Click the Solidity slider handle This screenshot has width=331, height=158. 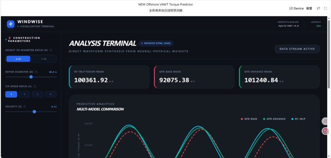[x=34, y=112]
